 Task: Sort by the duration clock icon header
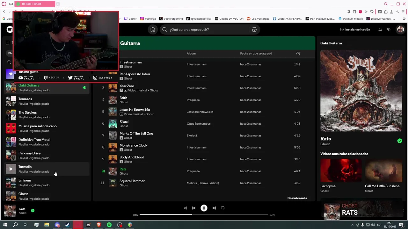pyautogui.click(x=298, y=53)
